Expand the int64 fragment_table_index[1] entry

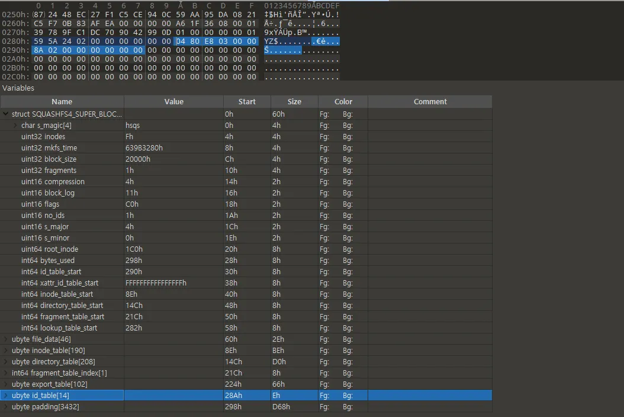pyautogui.click(x=6, y=373)
